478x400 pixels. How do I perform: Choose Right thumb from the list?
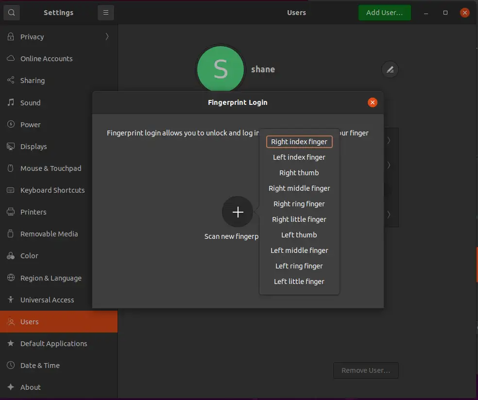pos(299,173)
